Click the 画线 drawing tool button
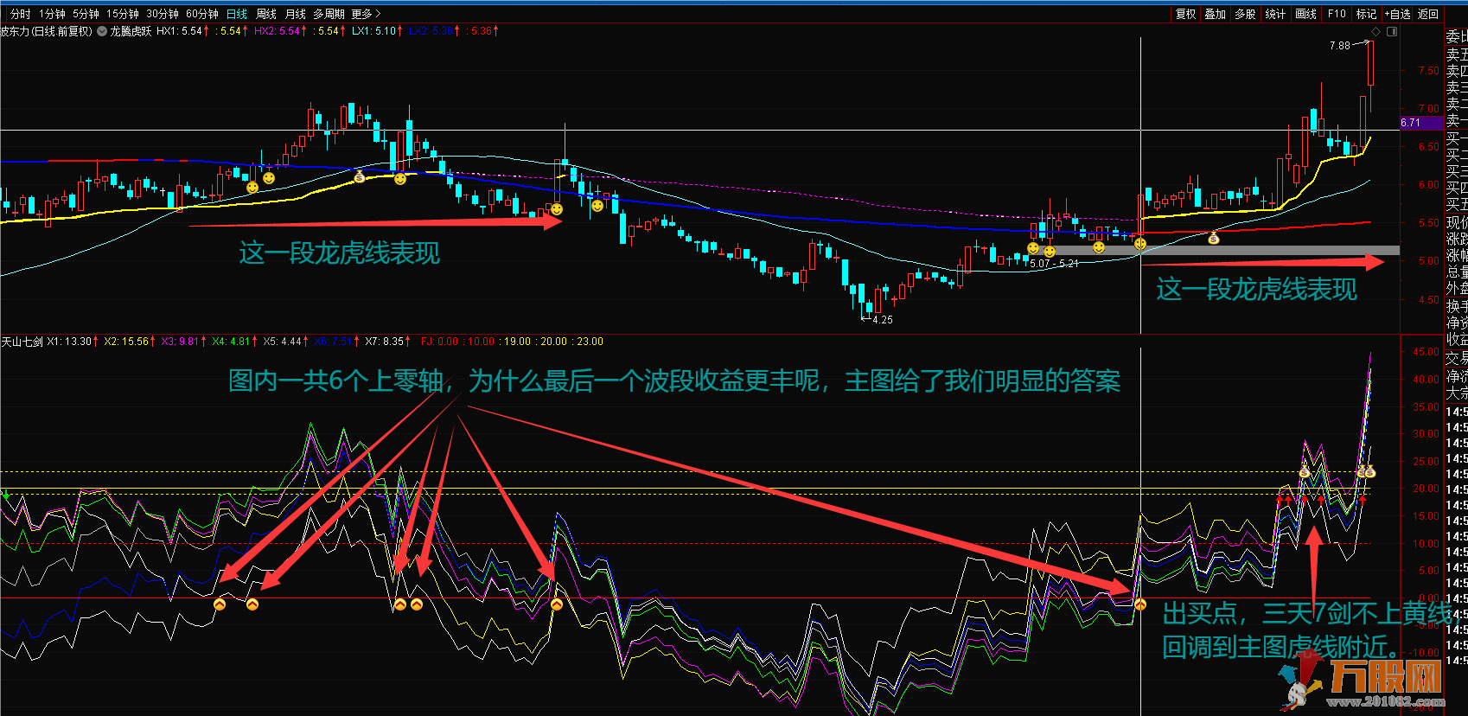 point(1305,14)
